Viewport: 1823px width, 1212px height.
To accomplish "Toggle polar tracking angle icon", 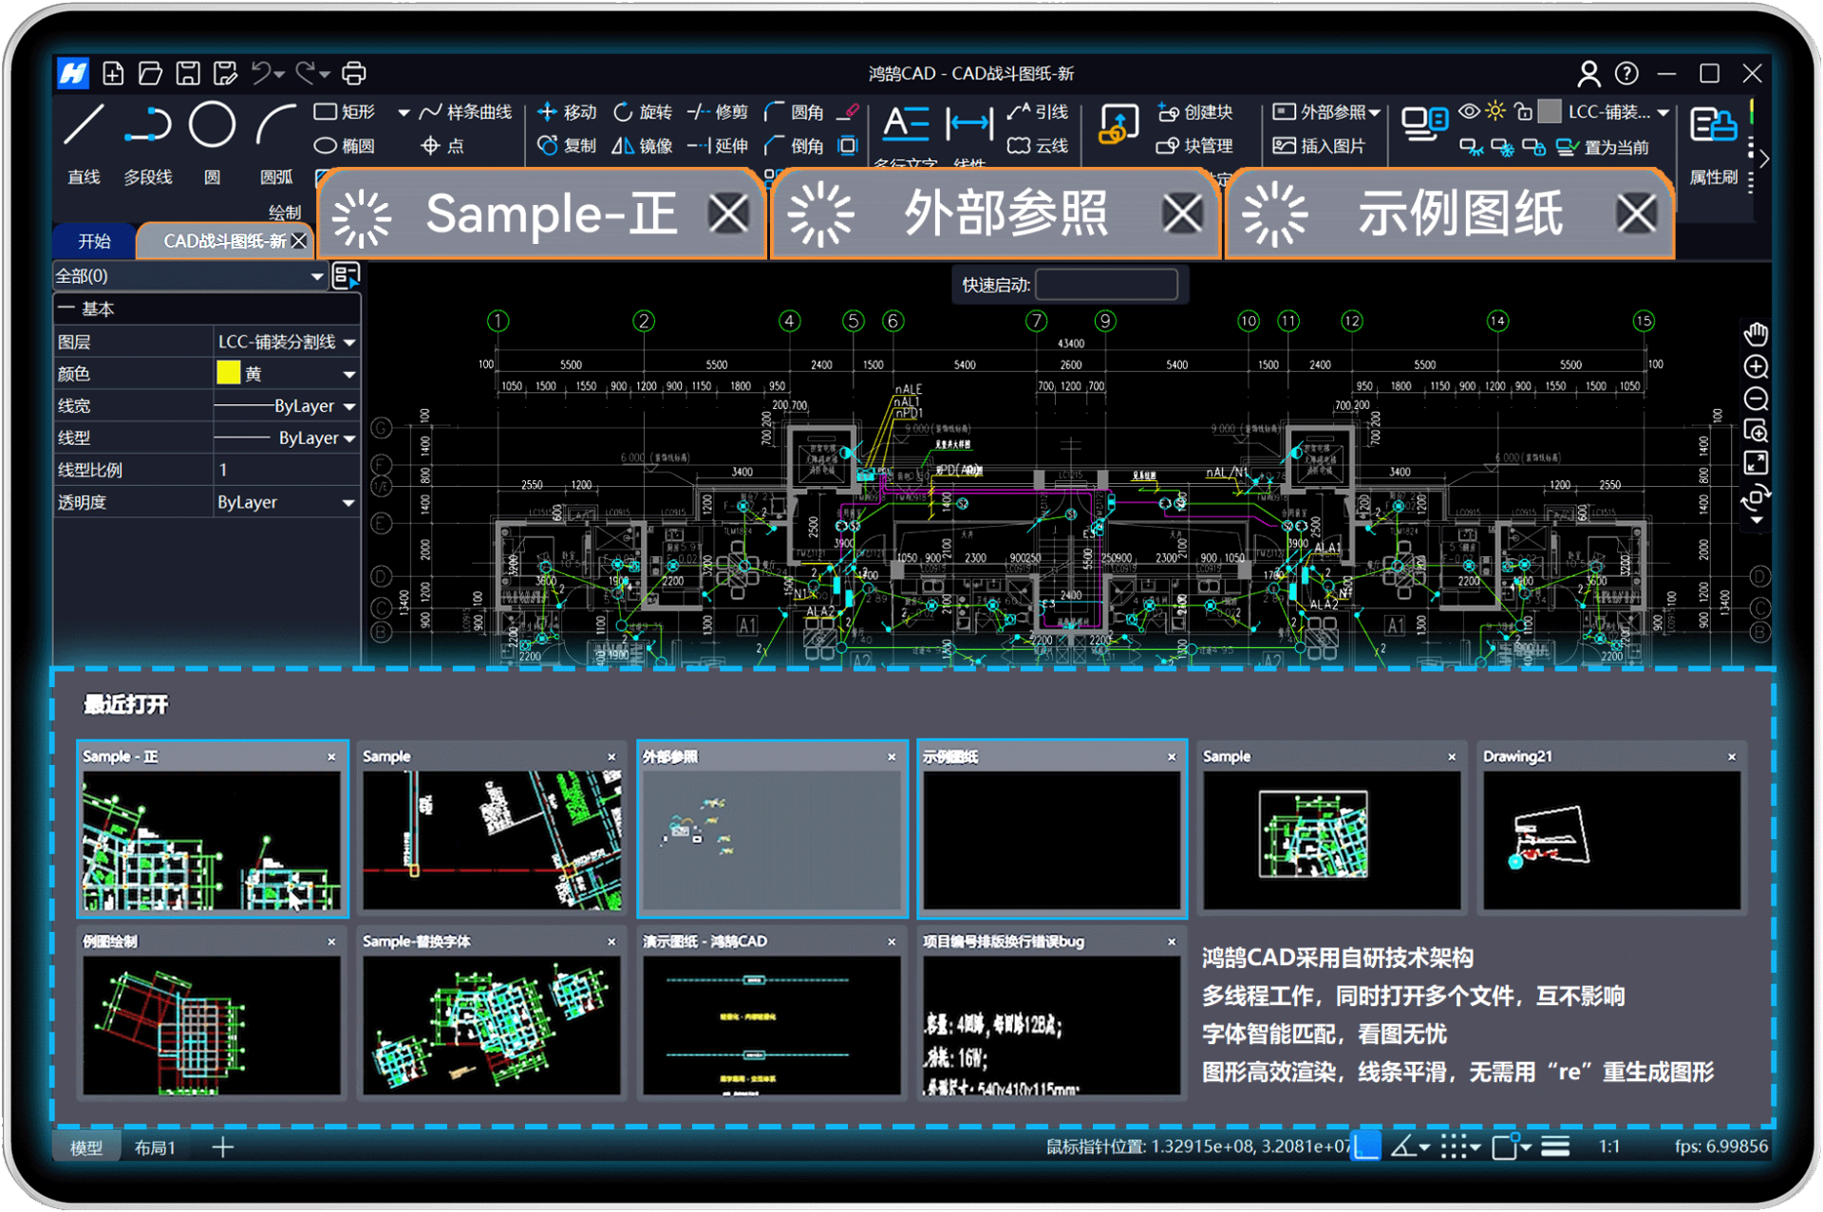I will (1404, 1147).
